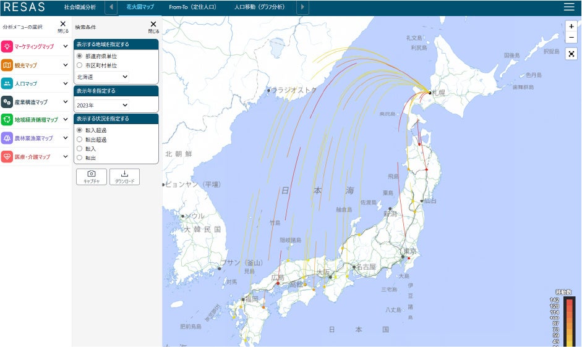Image resolution: width=582 pixels, height=347 pixels.
Task: Open the 北海道 prefecture dropdown
Action: (102, 77)
